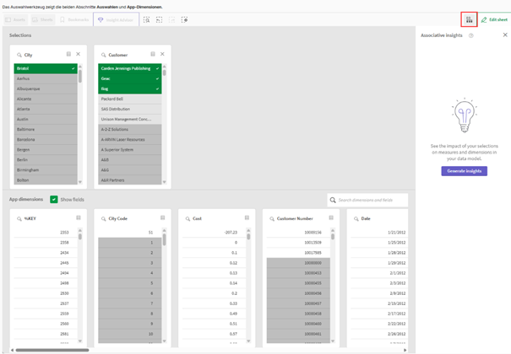Open the Bookmarks menu
The width and height of the screenshot is (511, 354).
coord(74,20)
